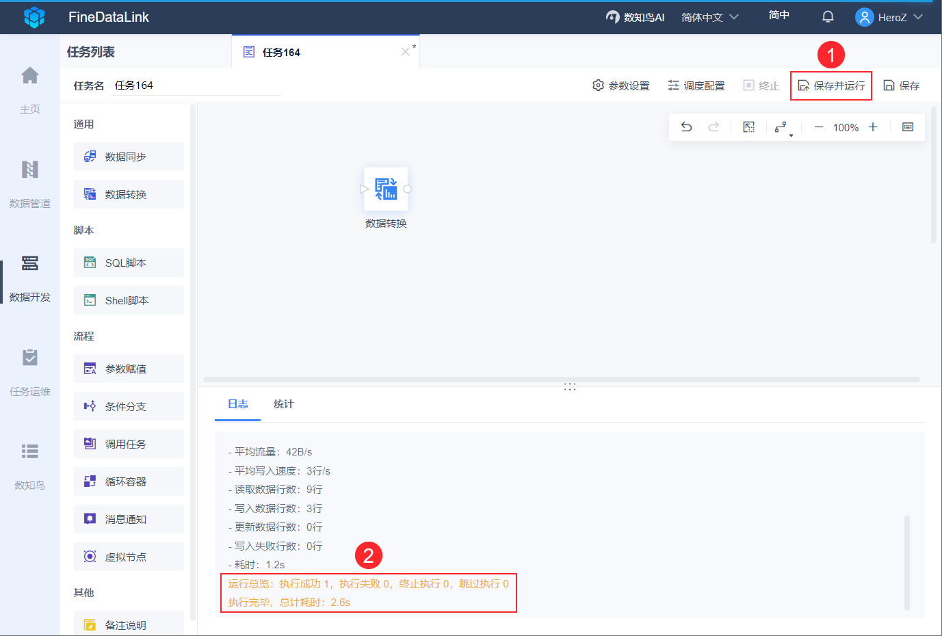The width and height of the screenshot is (942, 636).
Task: Select the 任务164 editor tab
Action: click(326, 52)
